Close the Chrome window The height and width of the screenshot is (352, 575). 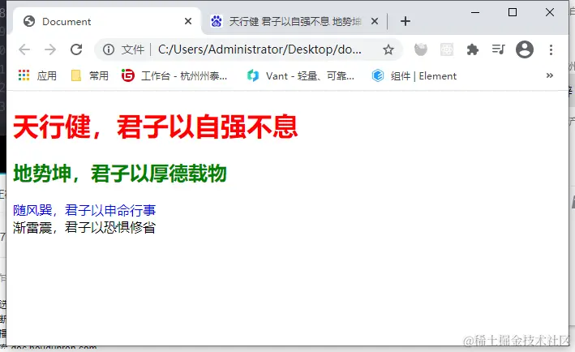(x=549, y=12)
